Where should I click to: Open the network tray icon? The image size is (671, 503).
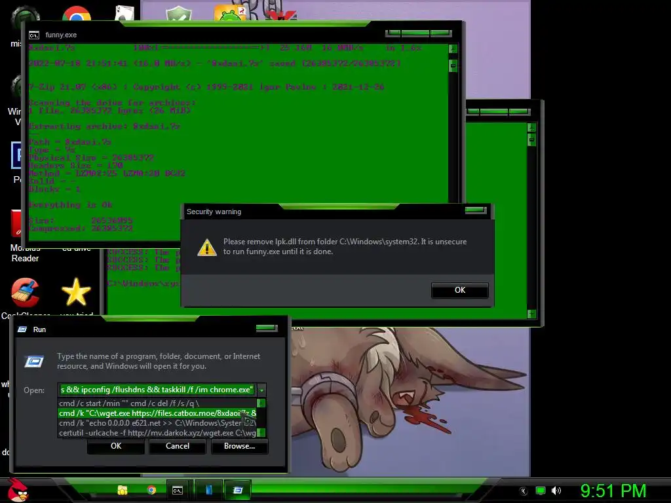pos(541,491)
